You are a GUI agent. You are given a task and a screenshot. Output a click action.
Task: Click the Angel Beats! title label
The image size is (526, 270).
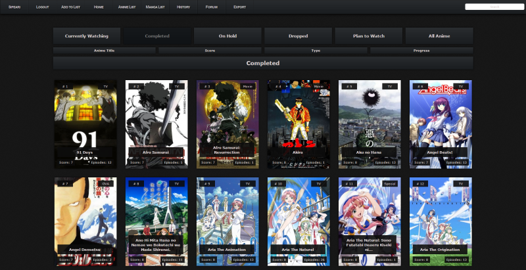click(440, 152)
